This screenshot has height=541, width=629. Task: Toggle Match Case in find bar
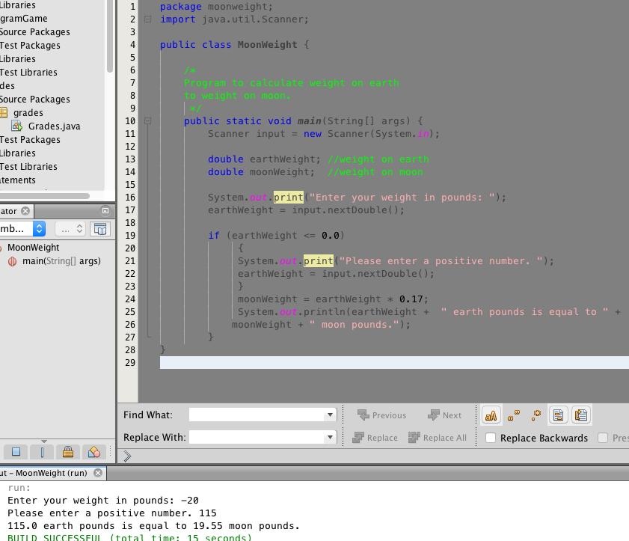click(x=491, y=415)
